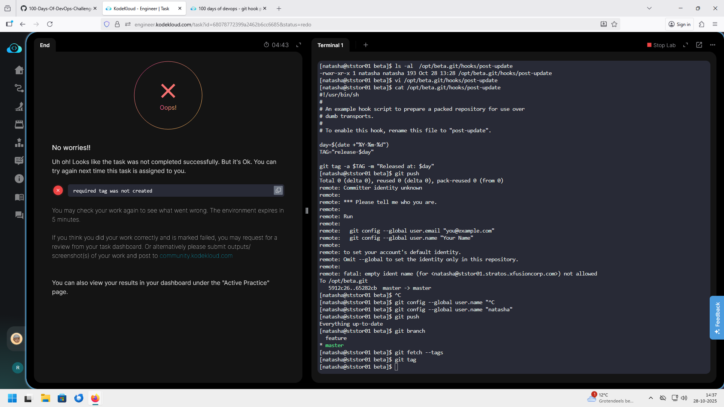Click the info circle sidebar icon
Screen dimensions: 724x407
click(x=19, y=179)
